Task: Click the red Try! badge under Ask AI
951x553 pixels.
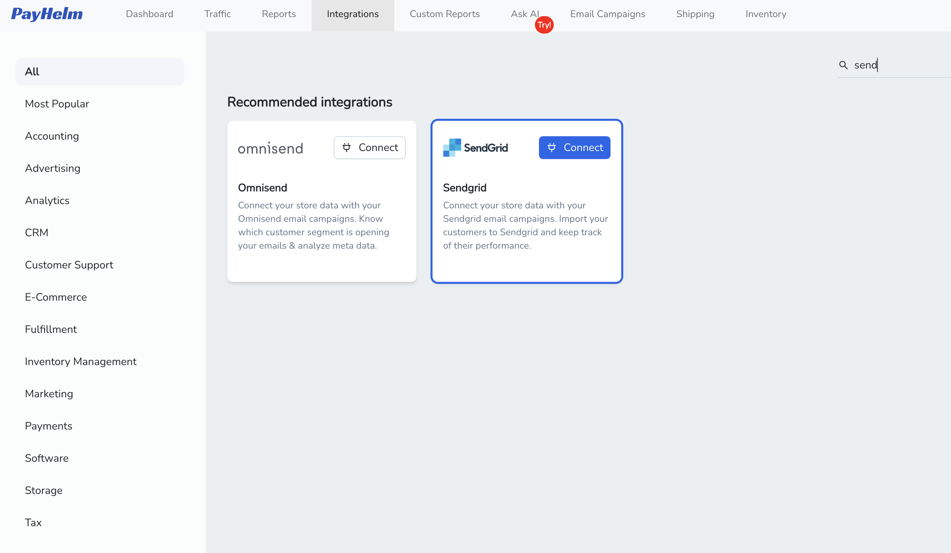Action: 544,25
